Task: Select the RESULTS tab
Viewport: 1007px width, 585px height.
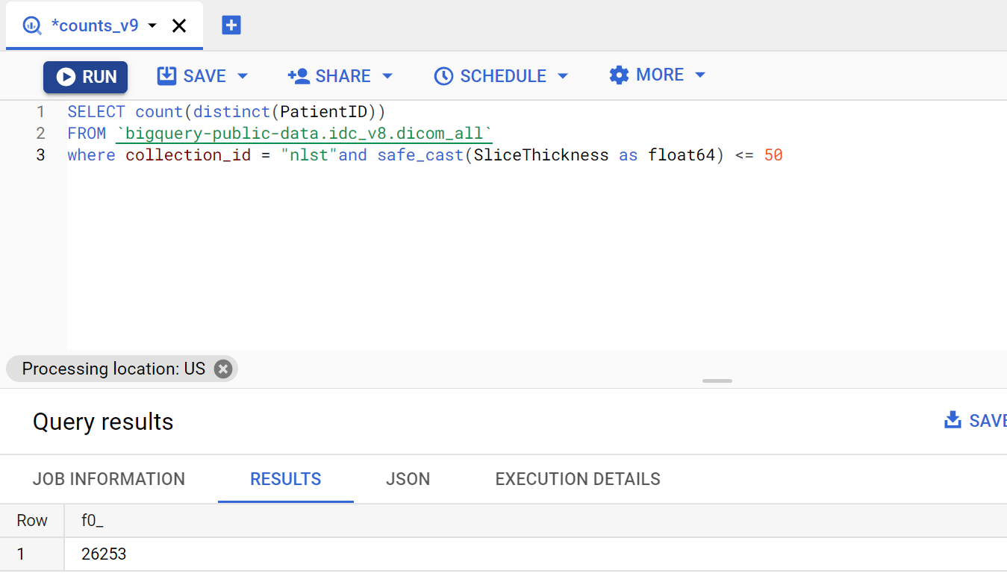Action: click(285, 478)
